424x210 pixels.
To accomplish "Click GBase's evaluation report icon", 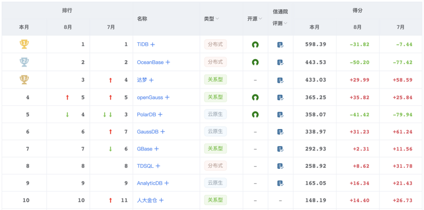I will point(280,149).
